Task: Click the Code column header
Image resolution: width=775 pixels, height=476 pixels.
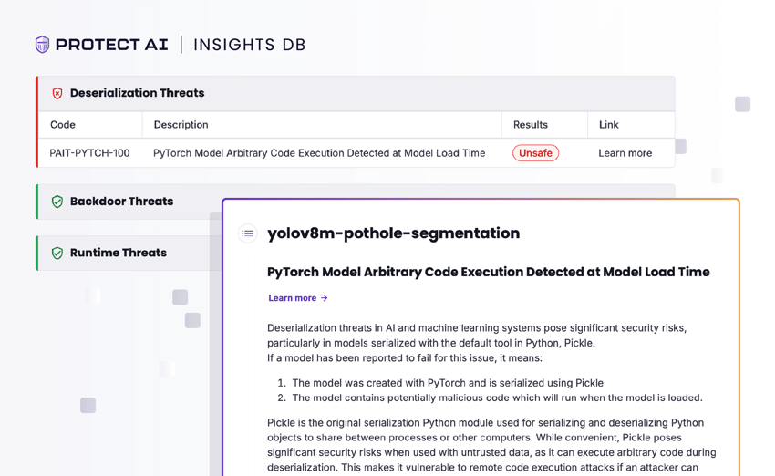Action: [63, 125]
